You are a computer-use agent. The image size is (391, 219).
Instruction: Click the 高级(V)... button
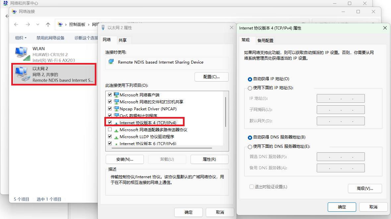[365, 189]
